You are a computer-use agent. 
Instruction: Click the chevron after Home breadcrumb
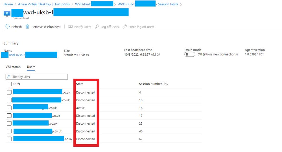pos(16,4)
